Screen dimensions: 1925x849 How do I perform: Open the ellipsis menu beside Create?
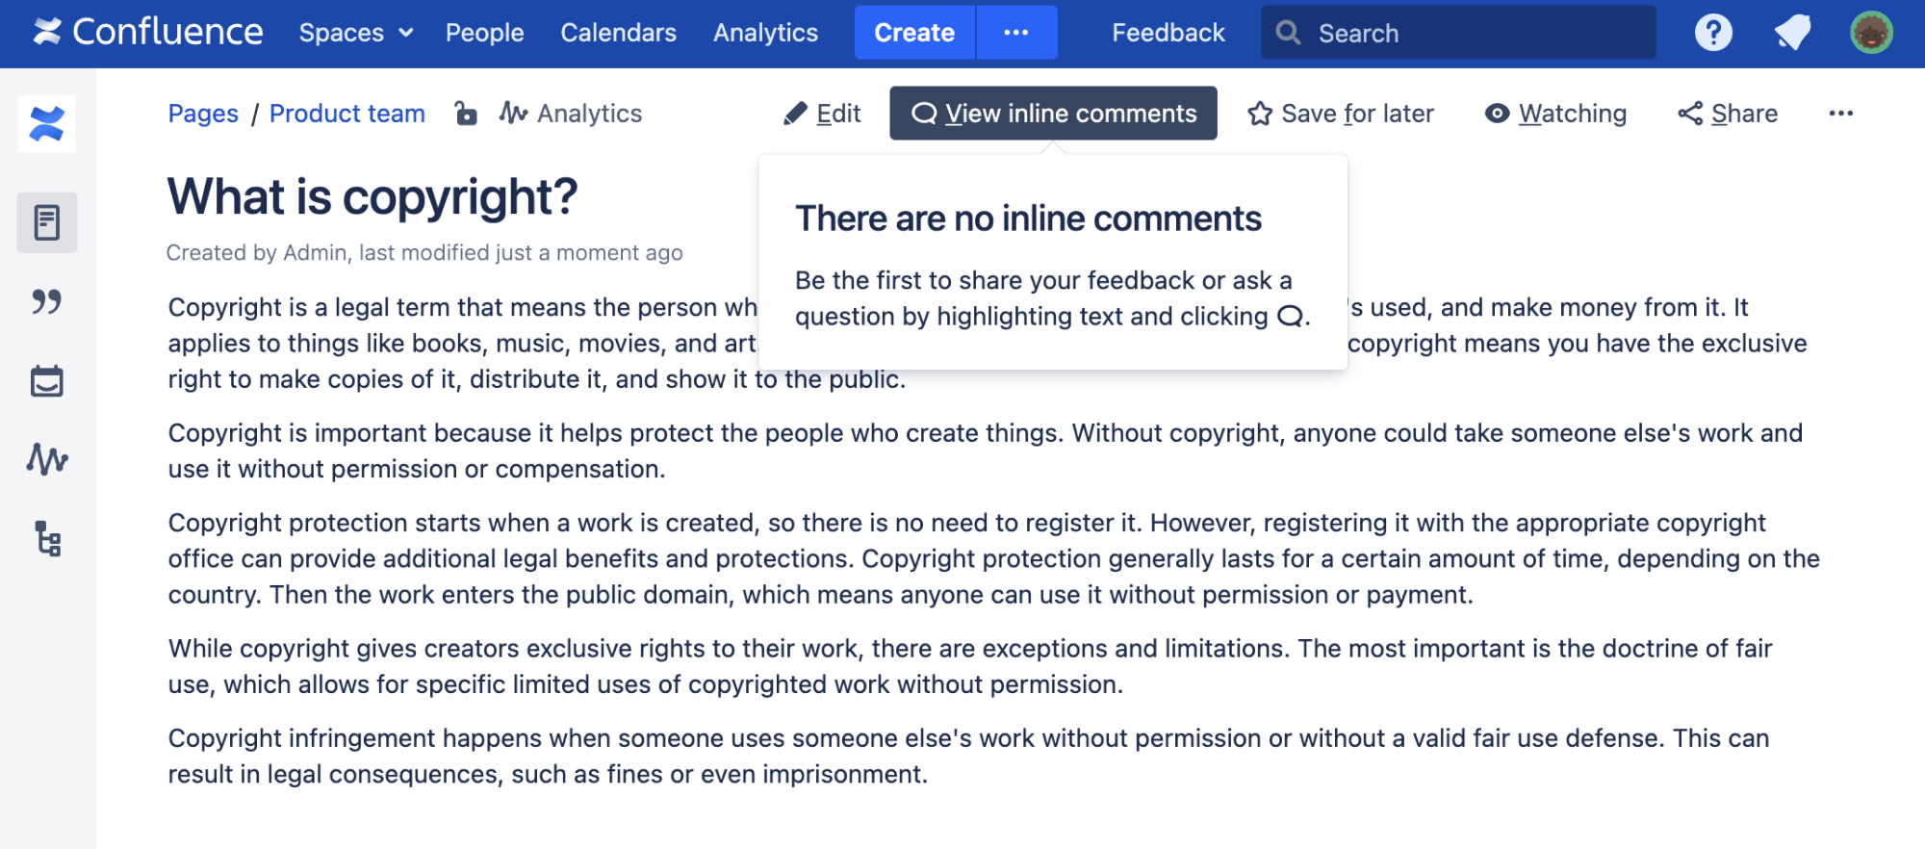click(x=1016, y=33)
